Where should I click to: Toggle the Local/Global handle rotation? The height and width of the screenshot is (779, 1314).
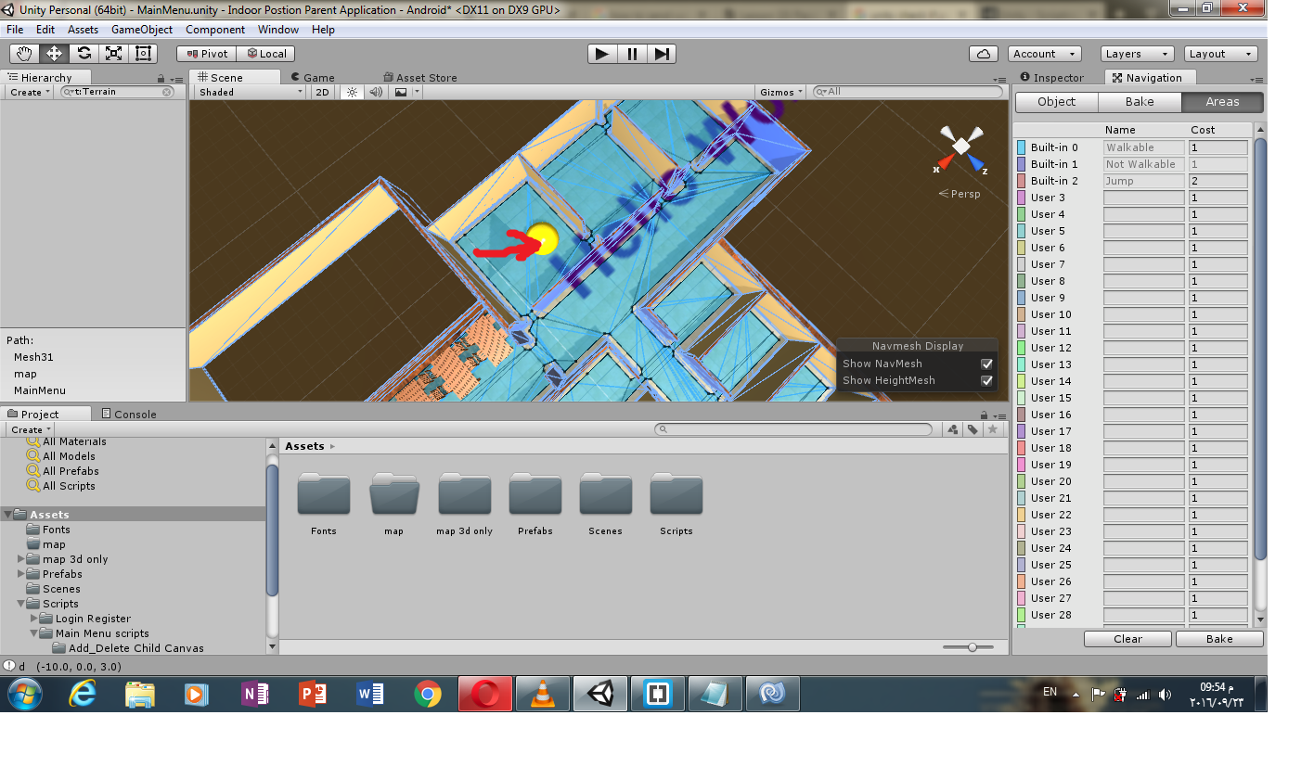tap(266, 54)
